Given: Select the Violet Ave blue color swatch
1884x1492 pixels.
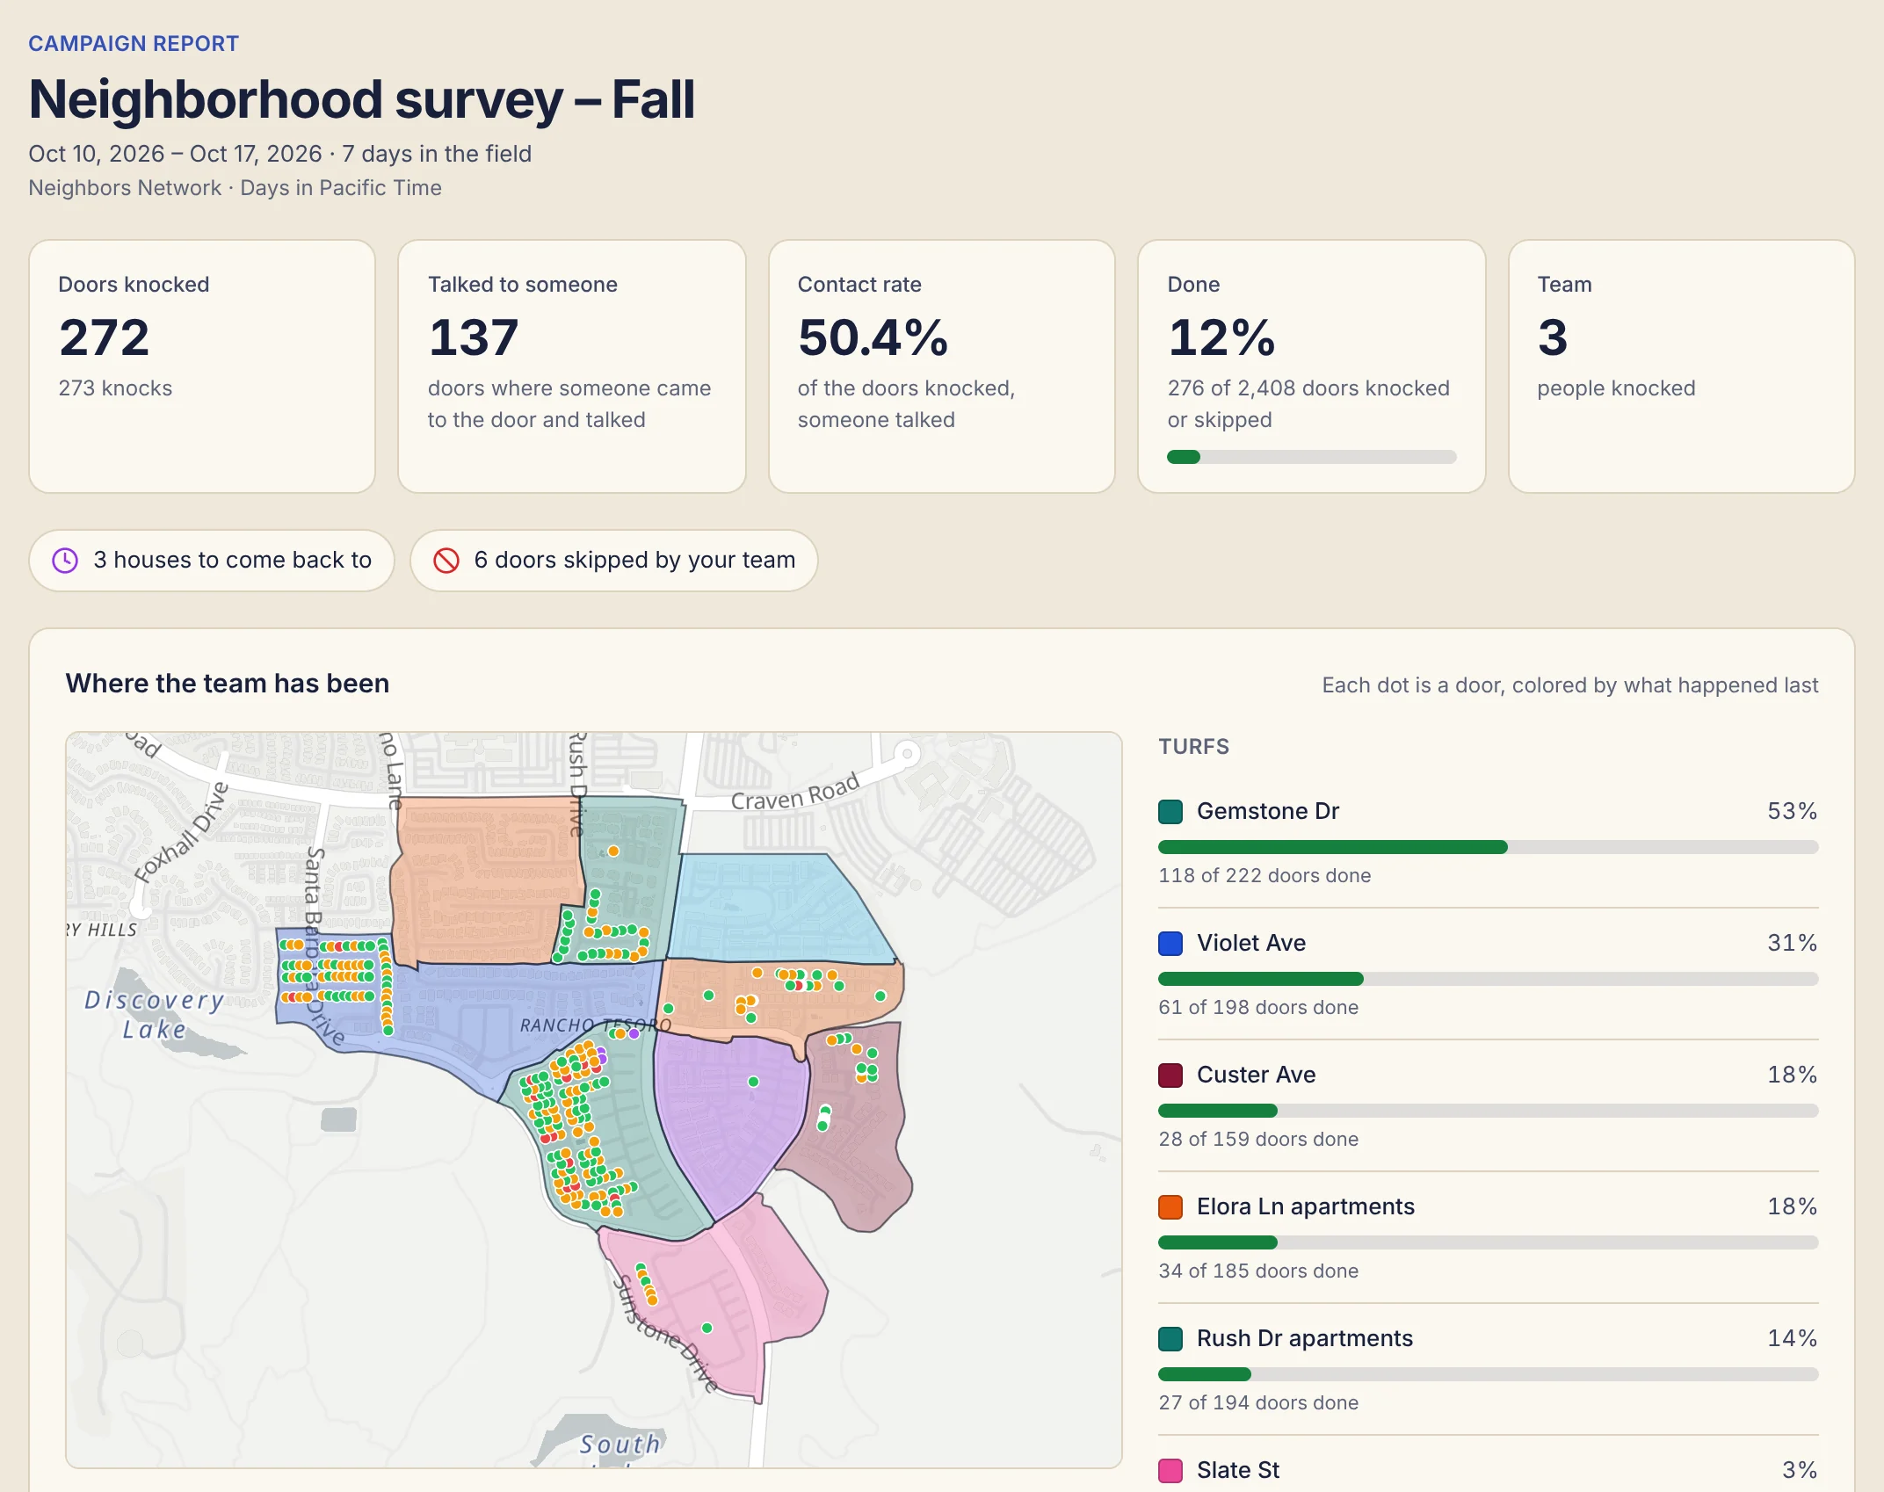Looking at the screenshot, I should tap(1170, 943).
